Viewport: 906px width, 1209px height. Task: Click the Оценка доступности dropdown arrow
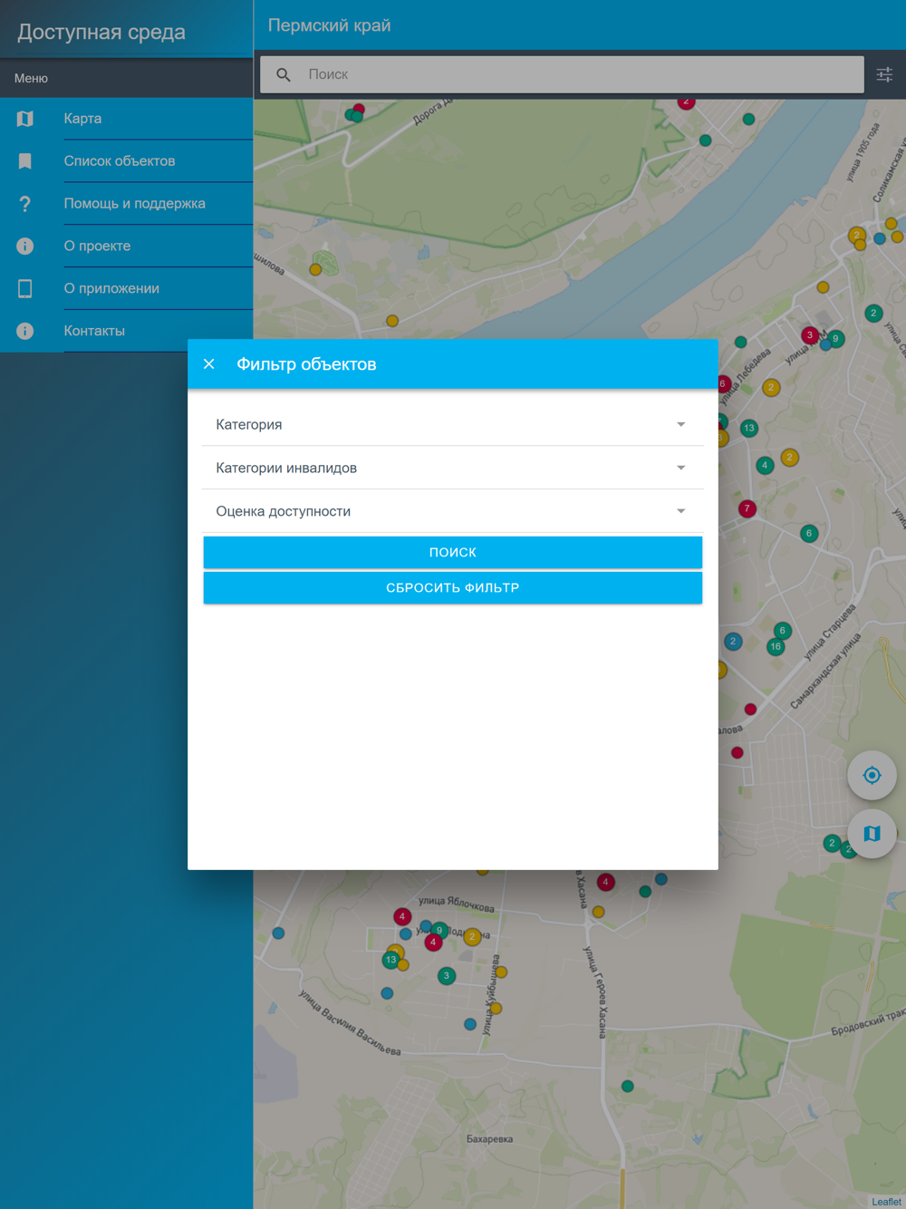click(681, 512)
